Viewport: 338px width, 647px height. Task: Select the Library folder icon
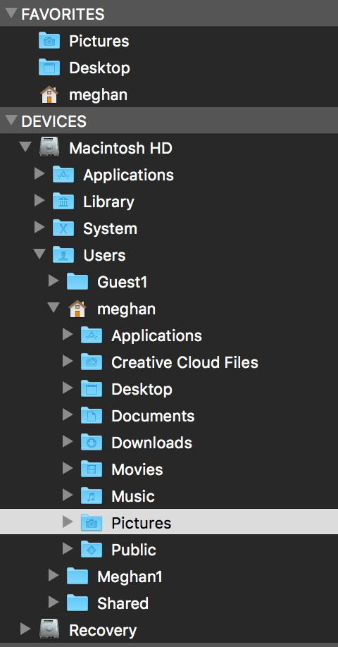[63, 202]
